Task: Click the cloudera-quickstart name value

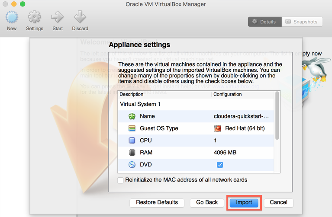Action: [x=242, y=116]
